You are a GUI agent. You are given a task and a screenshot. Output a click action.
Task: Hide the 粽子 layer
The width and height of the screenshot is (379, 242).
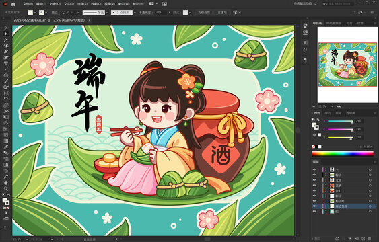click(x=314, y=175)
